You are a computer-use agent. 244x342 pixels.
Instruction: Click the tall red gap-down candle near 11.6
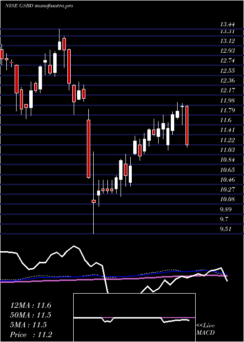point(88,149)
